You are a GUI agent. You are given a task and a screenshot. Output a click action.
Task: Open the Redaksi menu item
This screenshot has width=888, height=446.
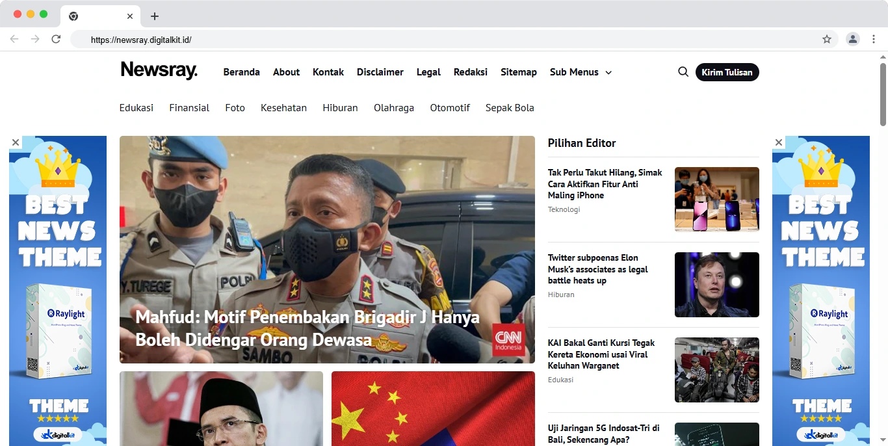click(x=471, y=72)
